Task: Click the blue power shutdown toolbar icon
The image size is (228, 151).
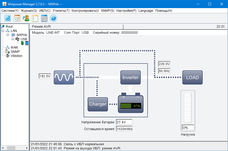Action: [x=8, y=18]
